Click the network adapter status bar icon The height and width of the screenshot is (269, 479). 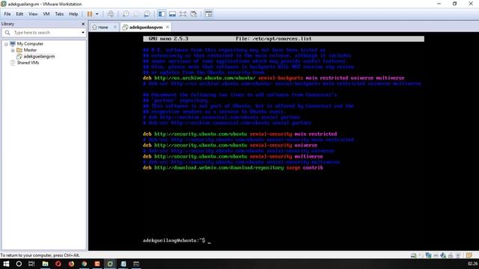pyautogui.click(x=428, y=256)
